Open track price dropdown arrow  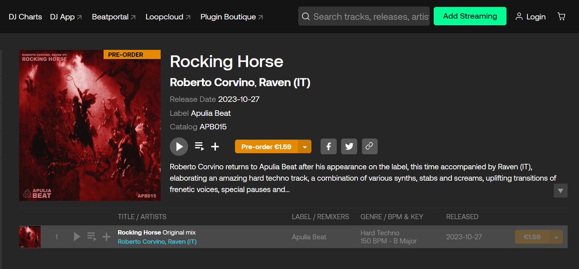[x=556, y=237]
